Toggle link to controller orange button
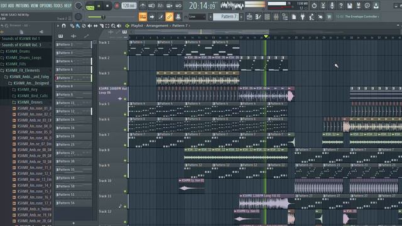402x226 pixels. click(x=169, y=17)
